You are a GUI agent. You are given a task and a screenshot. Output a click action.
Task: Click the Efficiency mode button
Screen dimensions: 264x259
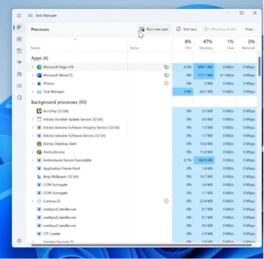point(220,29)
